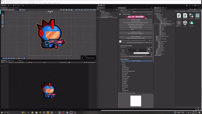Viewport: 202px width, 114px height.
Task: Click Sprite Atlas Auto Setup button
Action: point(136,32)
